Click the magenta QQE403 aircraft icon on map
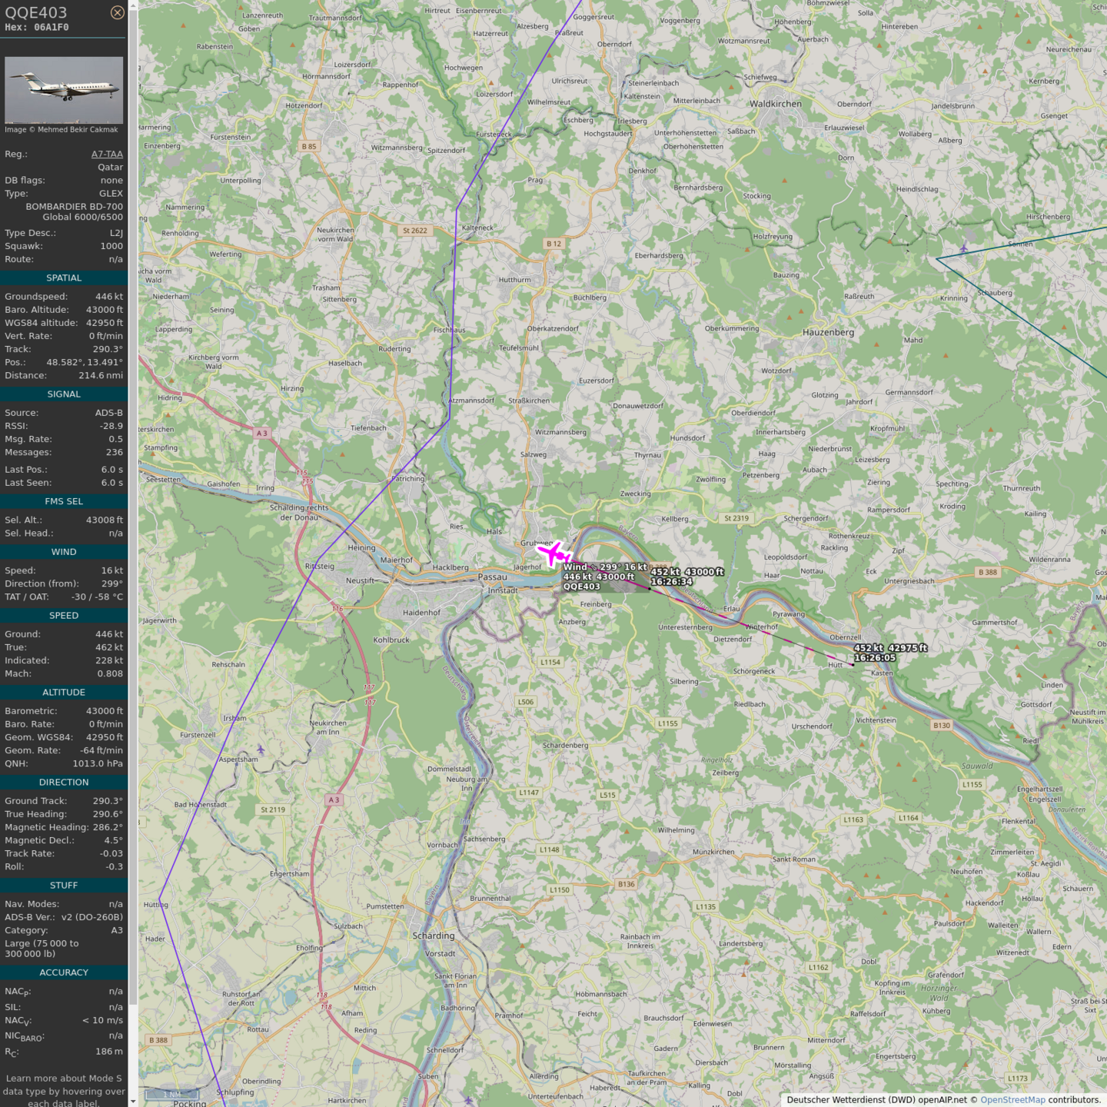The height and width of the screenshot is (1107, 1107). click(x=553, y=552)
